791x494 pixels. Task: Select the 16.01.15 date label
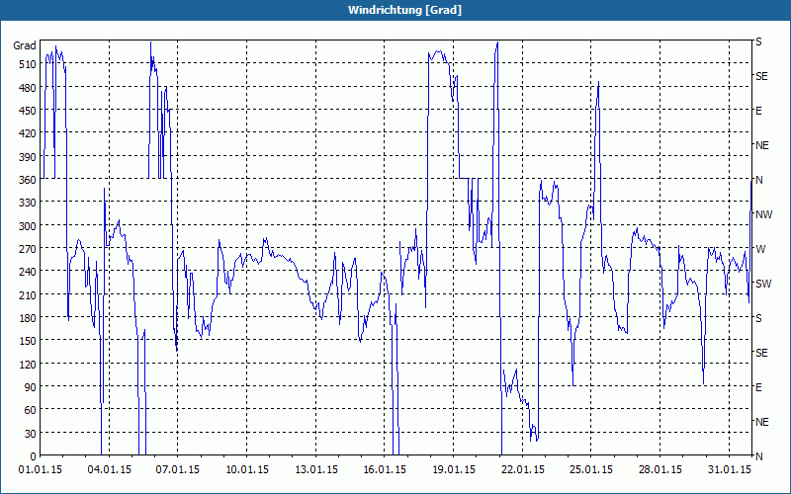[x=385, y=470]
